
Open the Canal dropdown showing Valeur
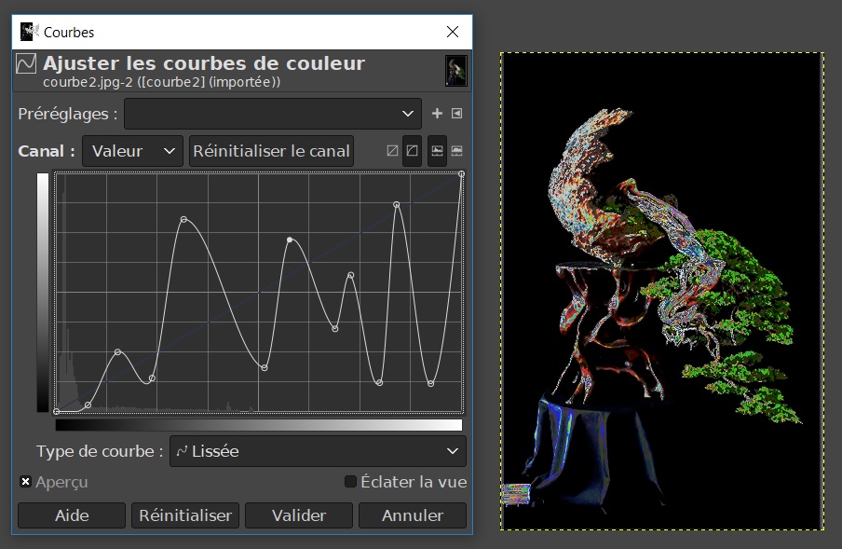tap(132, 151)
